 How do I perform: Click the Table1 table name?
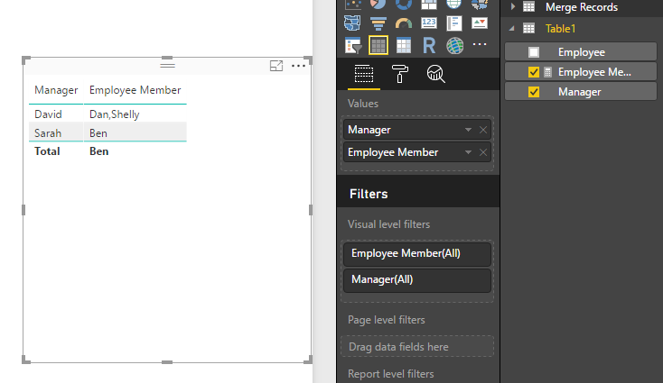tap(560, 28)
